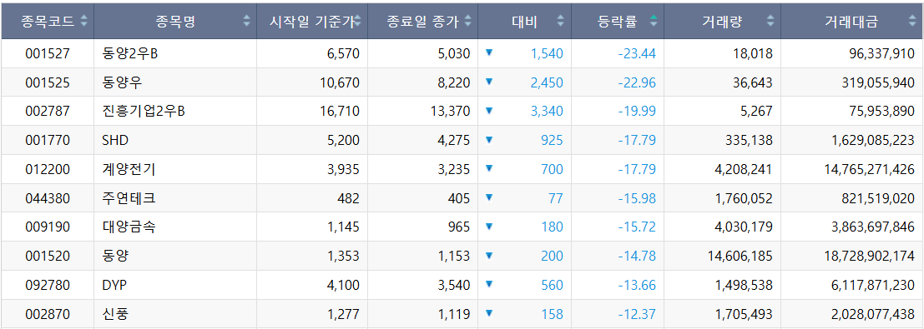
Task: Click the change rate -19.99
Action: pos(637,111)
